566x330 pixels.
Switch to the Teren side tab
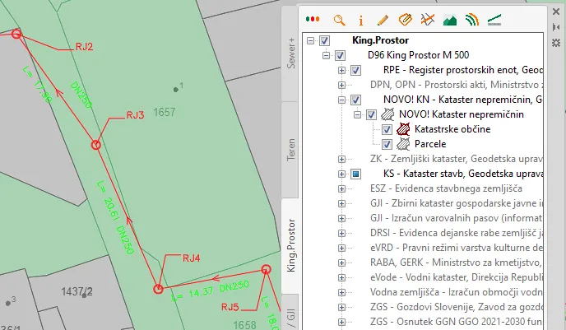(x=290, y=149)
